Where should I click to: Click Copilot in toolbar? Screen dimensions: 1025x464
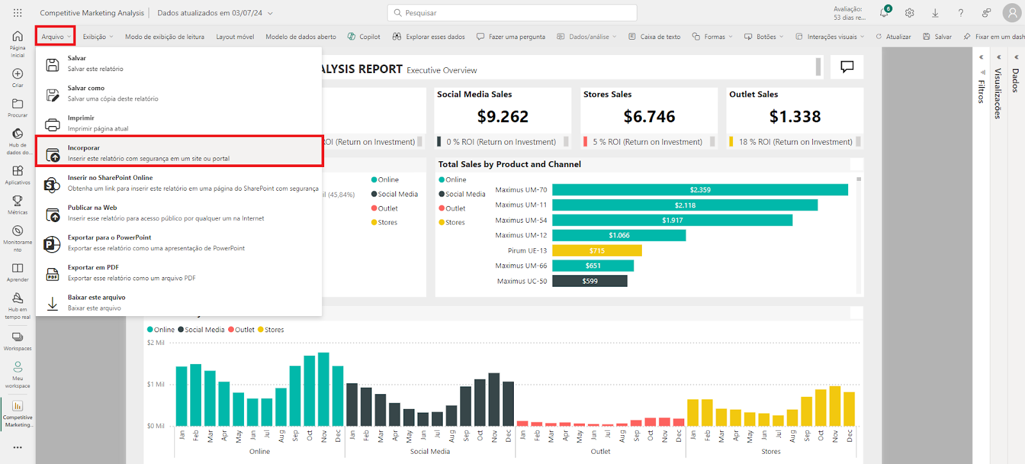(364, 36)
